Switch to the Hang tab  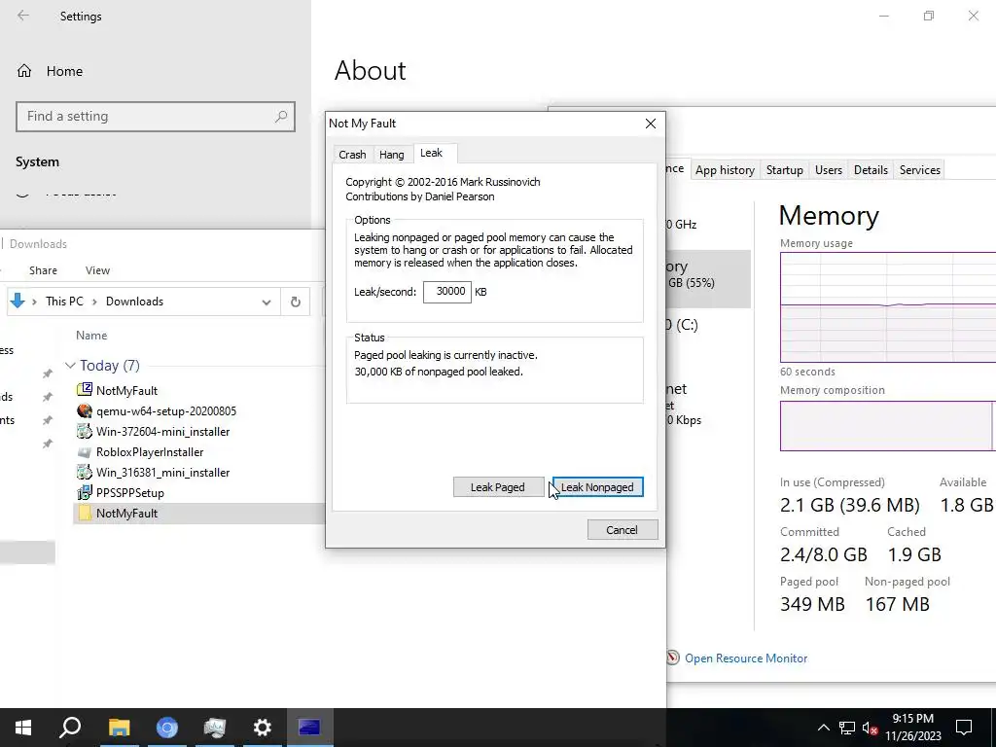click(391, 155)
